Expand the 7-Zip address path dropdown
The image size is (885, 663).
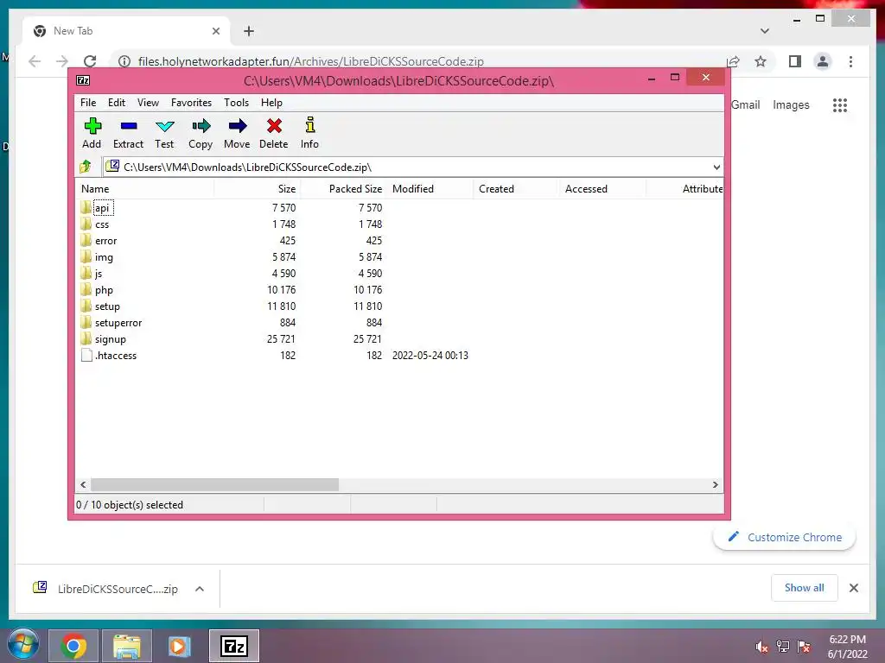716,167
